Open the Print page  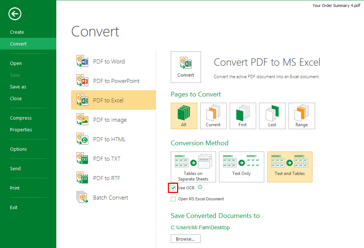coord(15,188)
